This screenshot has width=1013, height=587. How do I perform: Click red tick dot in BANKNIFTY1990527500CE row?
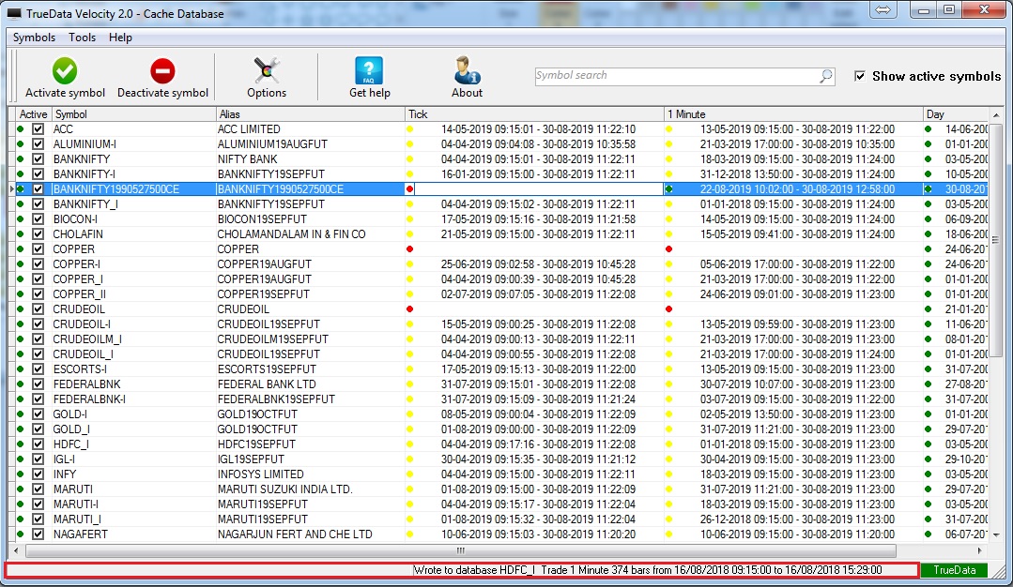point(409,189)
